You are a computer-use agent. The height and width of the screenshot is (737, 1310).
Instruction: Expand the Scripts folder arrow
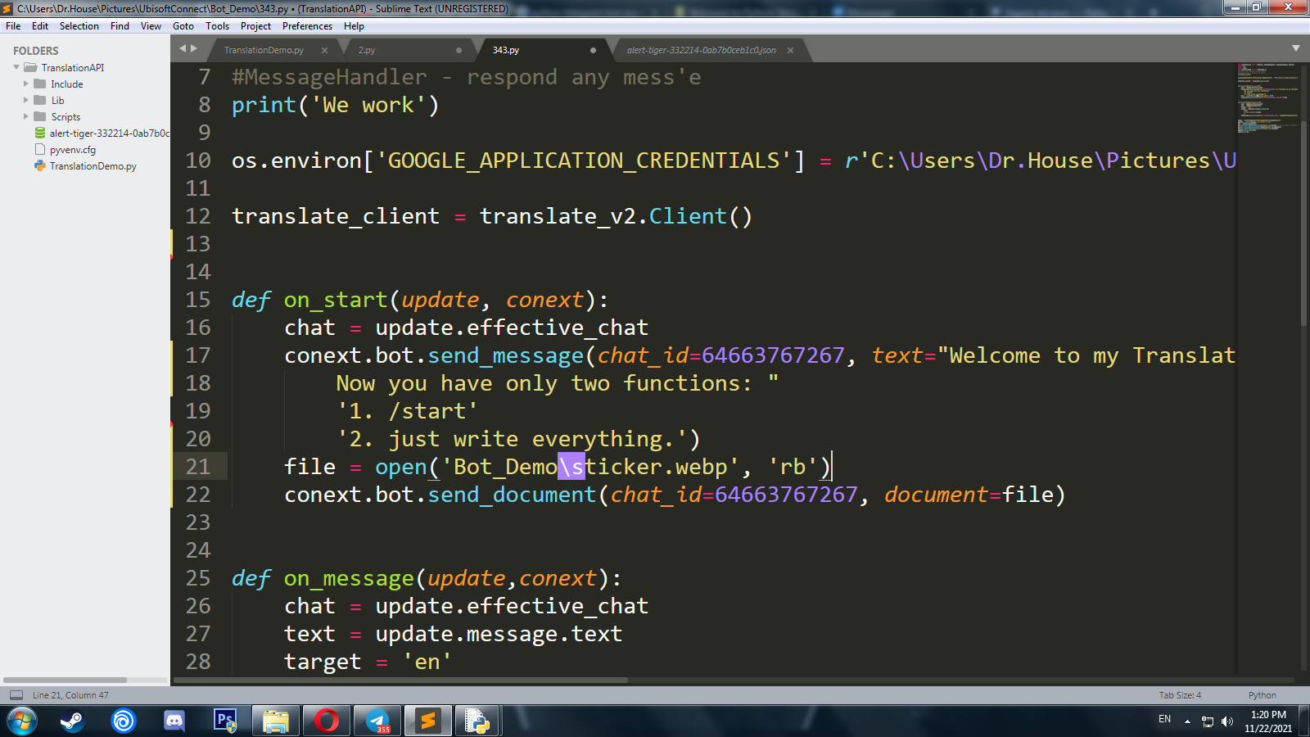(x=26, y=116)
